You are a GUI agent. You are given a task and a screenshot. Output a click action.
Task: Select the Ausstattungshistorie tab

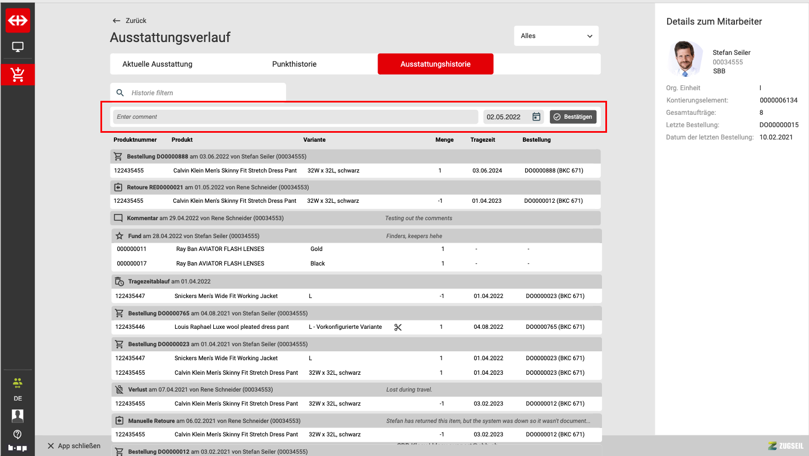[435, 64]
